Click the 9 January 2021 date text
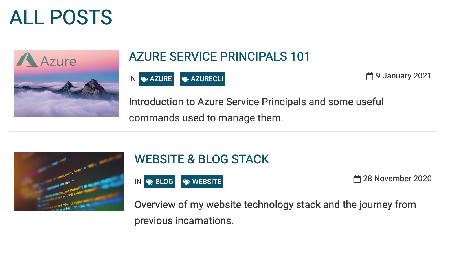 tap(403, 76)
